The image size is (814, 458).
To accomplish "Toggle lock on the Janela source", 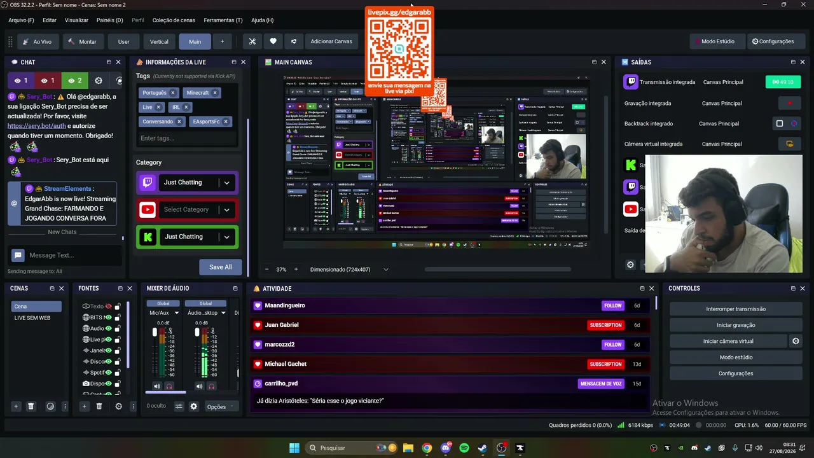I will click(x=118, y=350).
